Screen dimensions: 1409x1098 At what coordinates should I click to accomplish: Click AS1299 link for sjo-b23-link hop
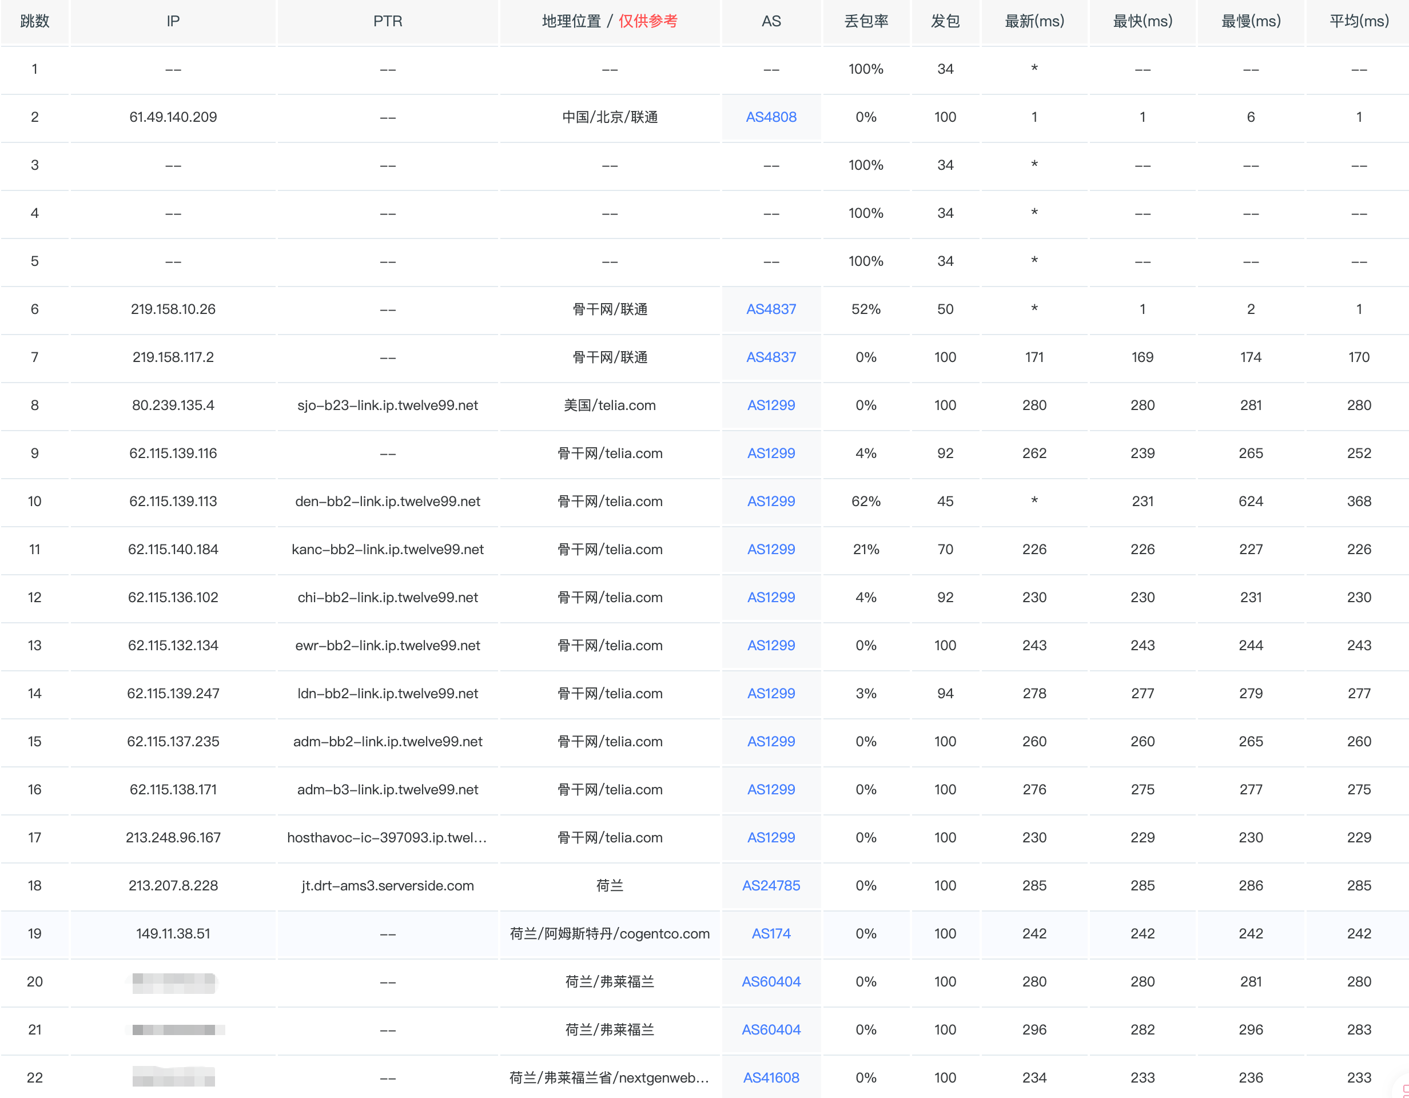[771, 405]
